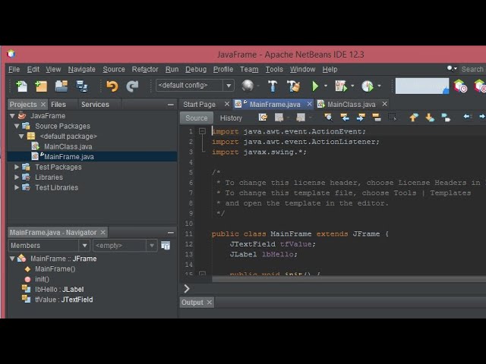Expand the Test Libraries node
The height and width of the screenshot is (364, 486).
17,187
